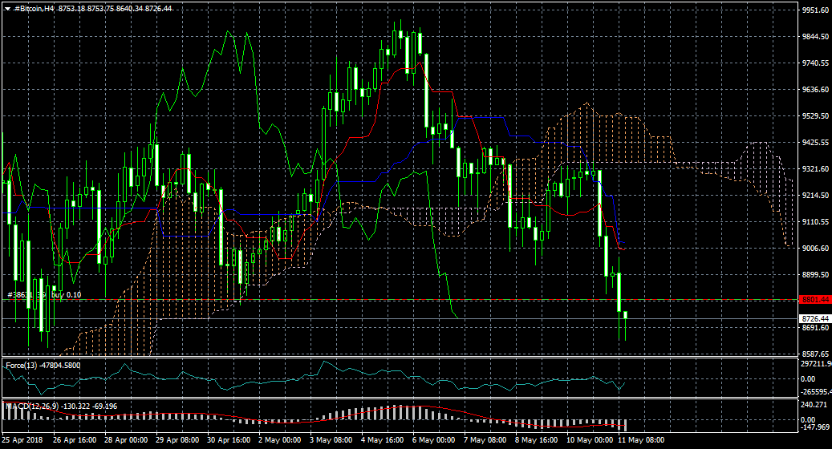This screenshot has width=832, height=449.
Task: Click the 29 Apr 08:00 time label
Action: click(x=177, y=440)
